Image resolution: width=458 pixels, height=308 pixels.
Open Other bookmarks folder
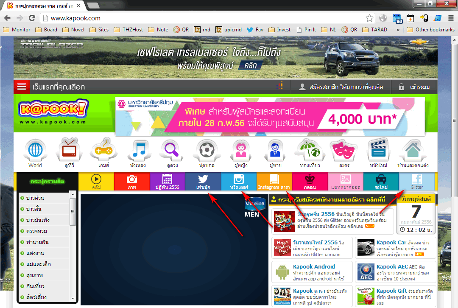[x=430, y=30]
